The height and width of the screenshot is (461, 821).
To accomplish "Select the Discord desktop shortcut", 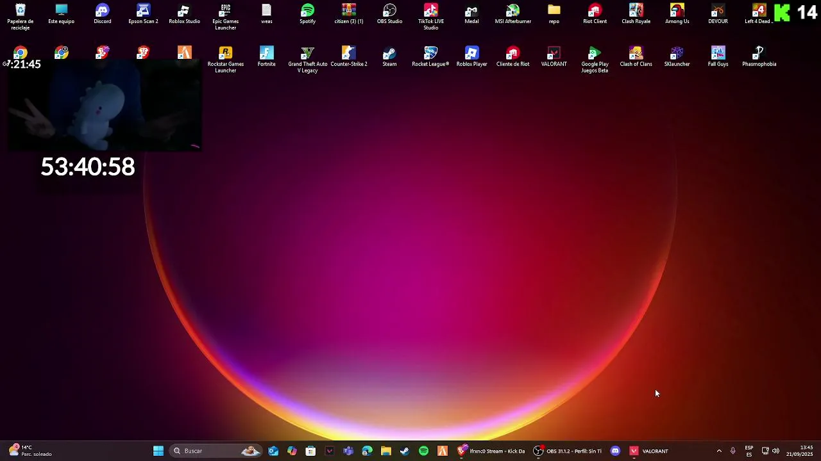I will [103, 14].
